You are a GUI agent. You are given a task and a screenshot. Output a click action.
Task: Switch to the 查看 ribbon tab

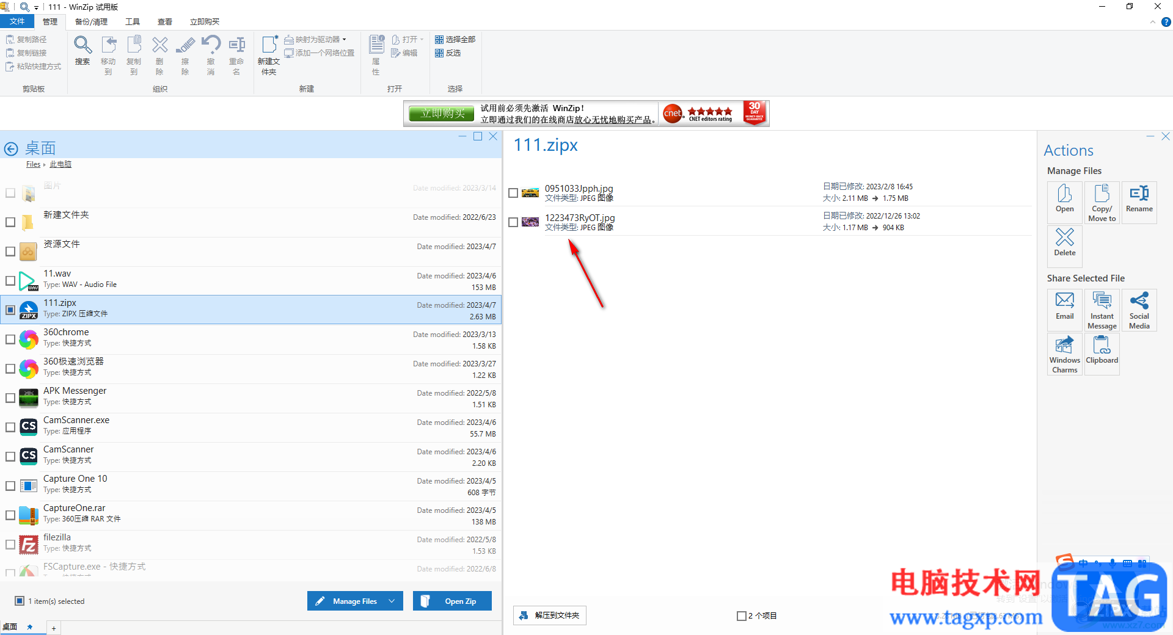pyautogui.click(x=165, y=21)
